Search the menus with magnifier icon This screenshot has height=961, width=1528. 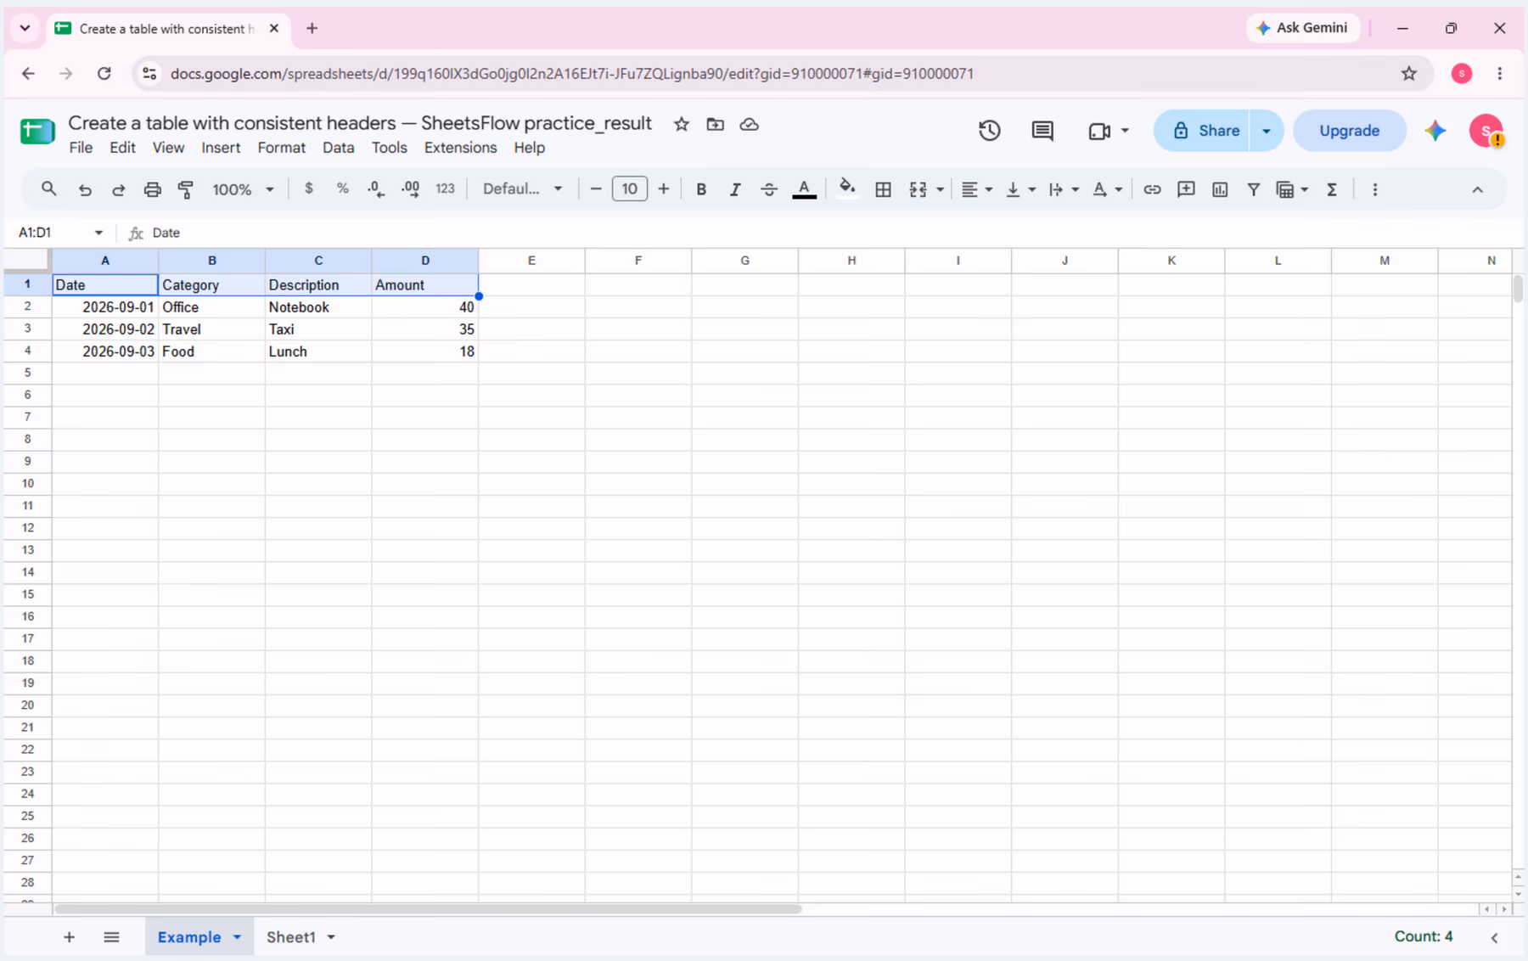[x=49, y=189]
